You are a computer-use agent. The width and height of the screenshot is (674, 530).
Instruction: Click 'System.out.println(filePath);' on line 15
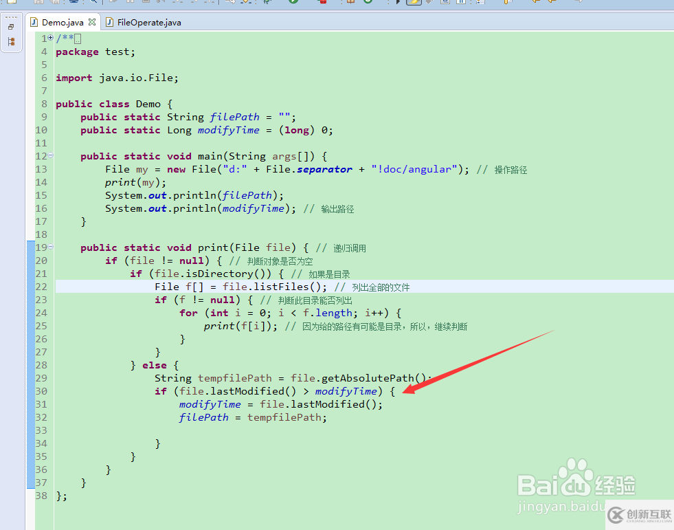coord(194,195)
